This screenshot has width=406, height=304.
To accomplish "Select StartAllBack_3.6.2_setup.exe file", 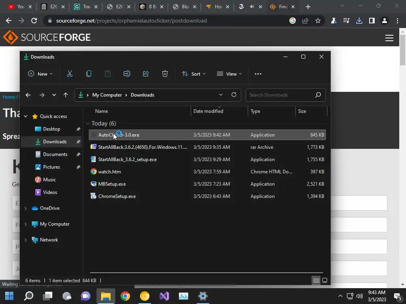I will pos(207,160).
